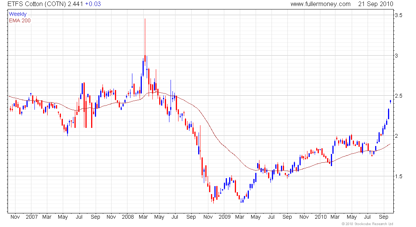This screenshot has width=416, height=227.
Task: Click the 2.441 last price value
Action: tap(75, 4)
